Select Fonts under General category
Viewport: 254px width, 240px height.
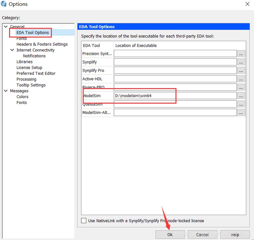click(21, 39)
